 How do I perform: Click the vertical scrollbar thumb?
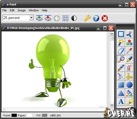click(112, 38)
